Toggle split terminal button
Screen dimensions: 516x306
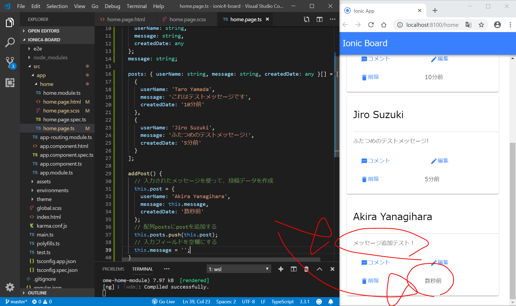(293, 269)
